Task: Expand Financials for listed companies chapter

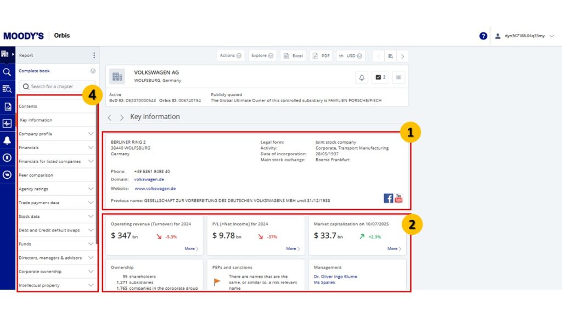Action: tap(91, 161)
